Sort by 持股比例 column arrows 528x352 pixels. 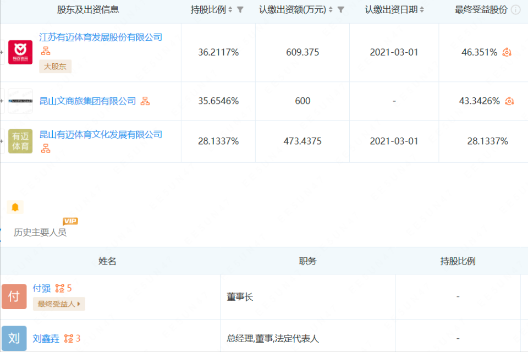[230, 10]
